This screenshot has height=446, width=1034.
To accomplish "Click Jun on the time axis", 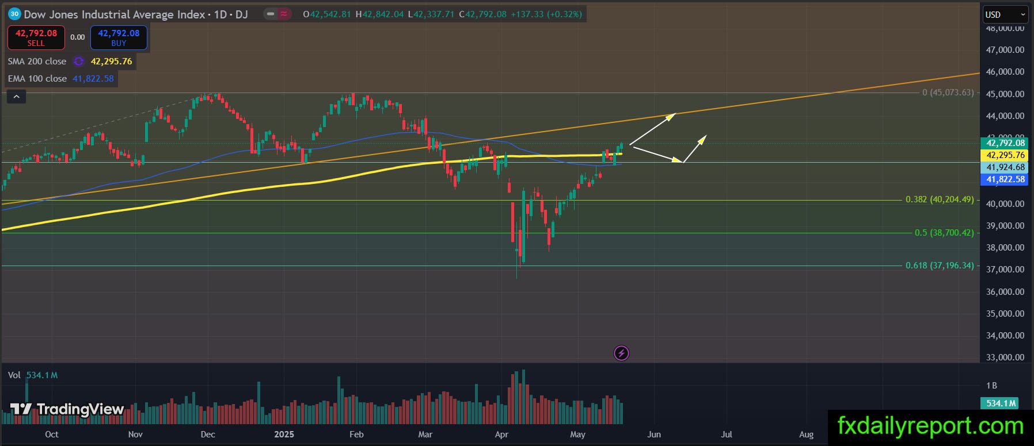I will [654, 435].
